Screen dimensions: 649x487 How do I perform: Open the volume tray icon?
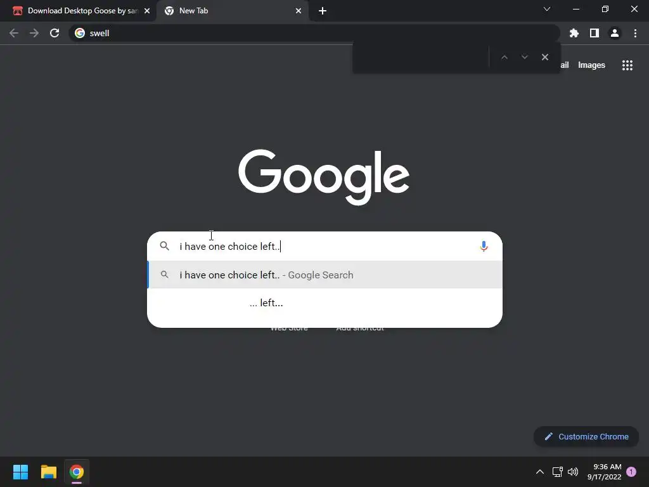(573, 472)
